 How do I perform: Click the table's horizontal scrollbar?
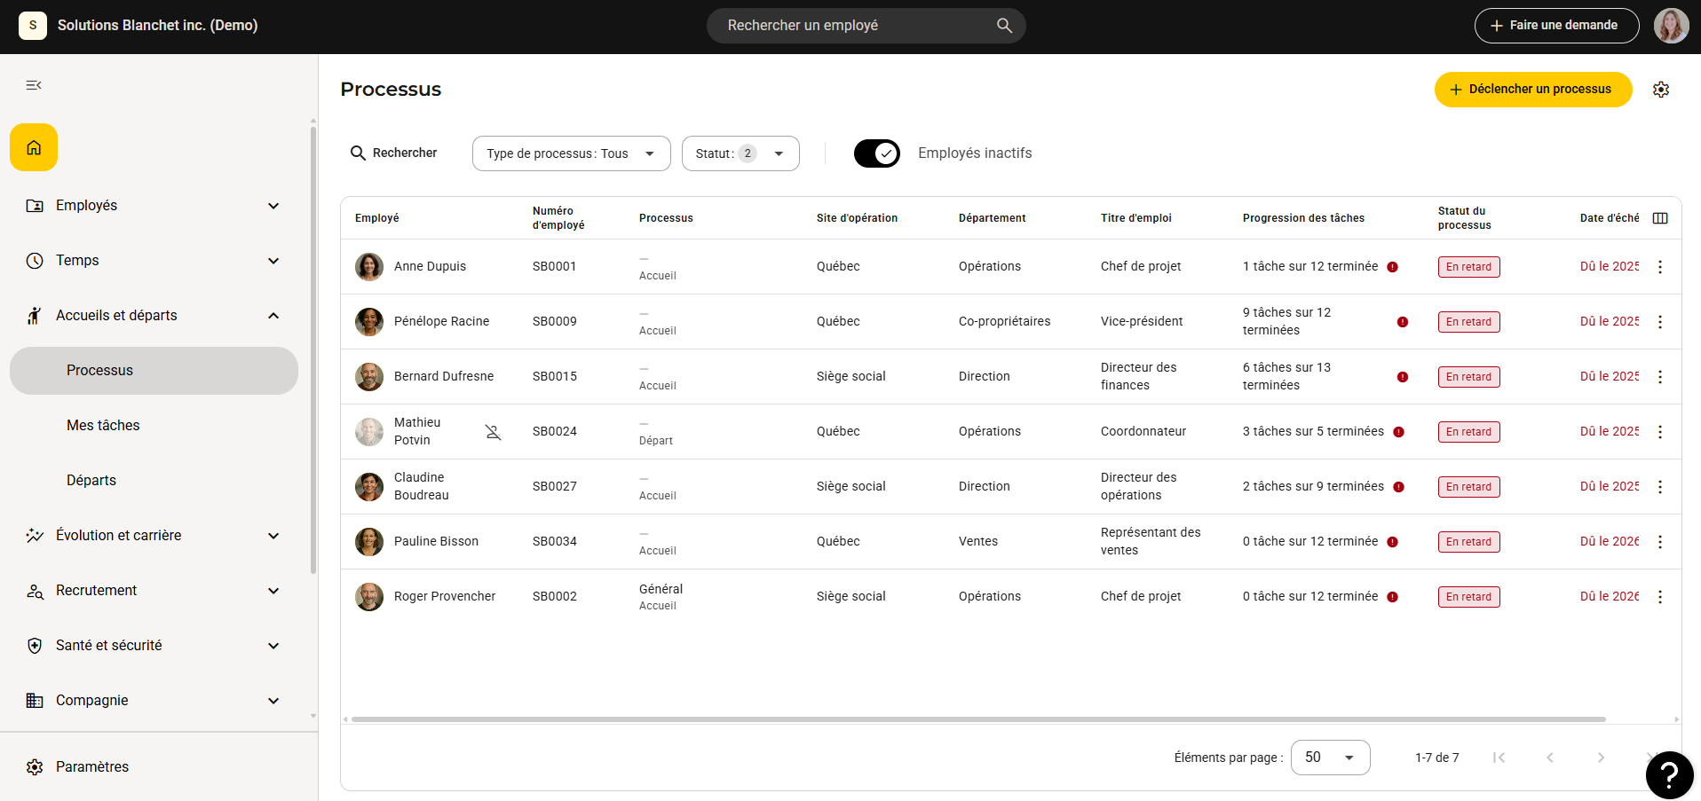[977, 719]
